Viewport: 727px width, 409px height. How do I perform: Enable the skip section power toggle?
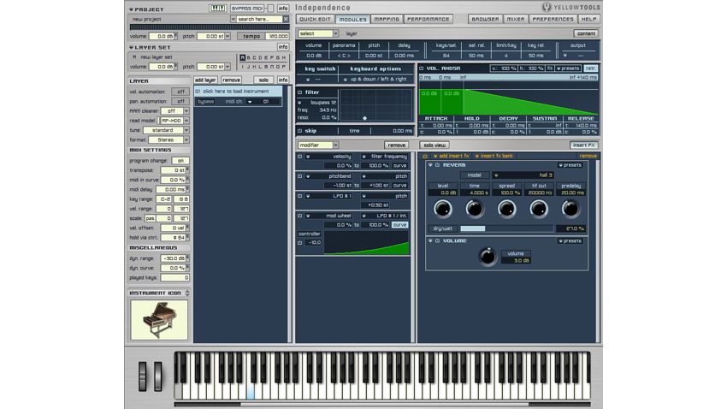300,131
